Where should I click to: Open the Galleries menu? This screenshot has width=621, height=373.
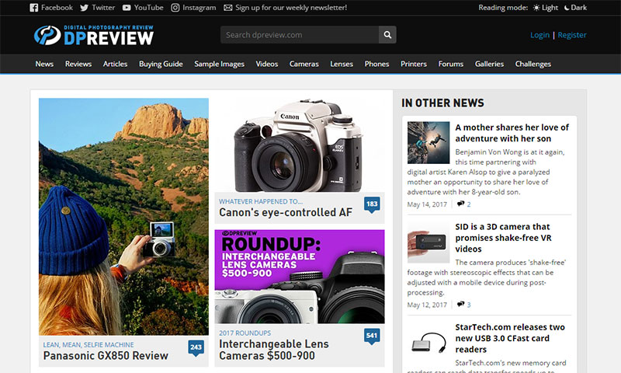489,64
